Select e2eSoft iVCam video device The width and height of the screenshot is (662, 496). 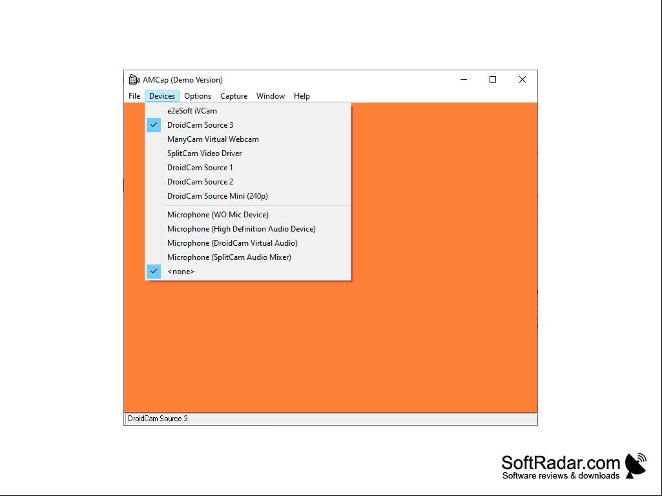248,111
